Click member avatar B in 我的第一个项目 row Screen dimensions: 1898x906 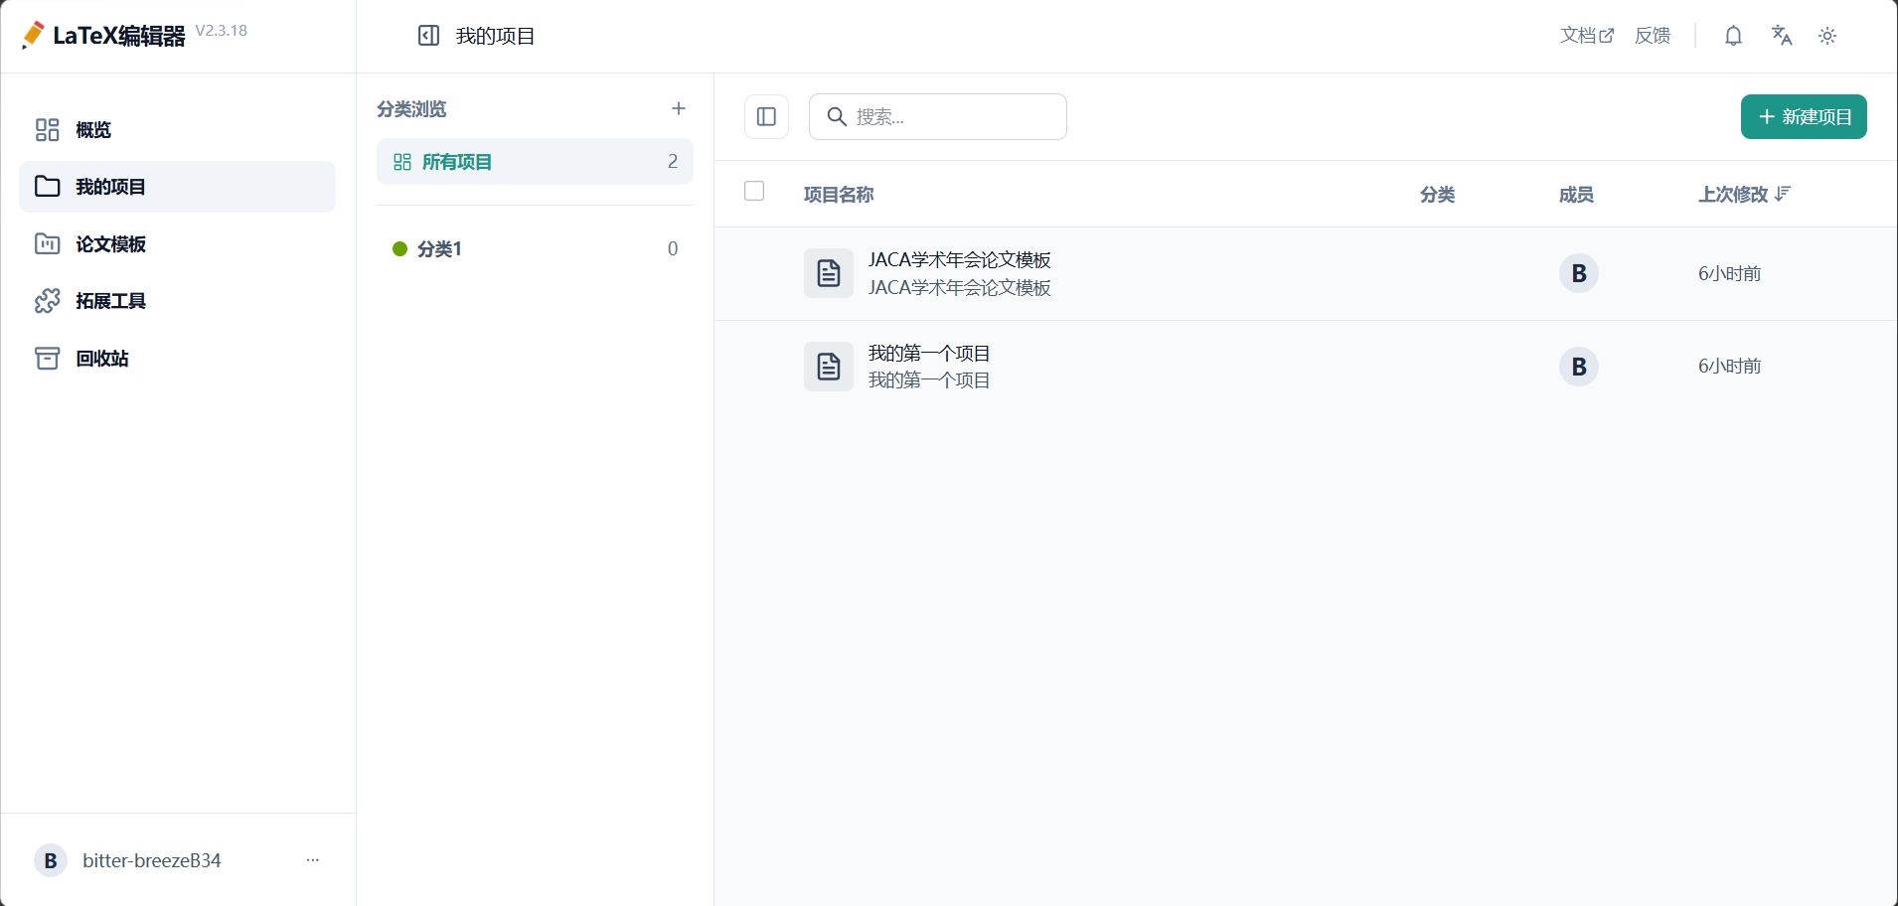pyautogui.click(x=1579, y=367)
